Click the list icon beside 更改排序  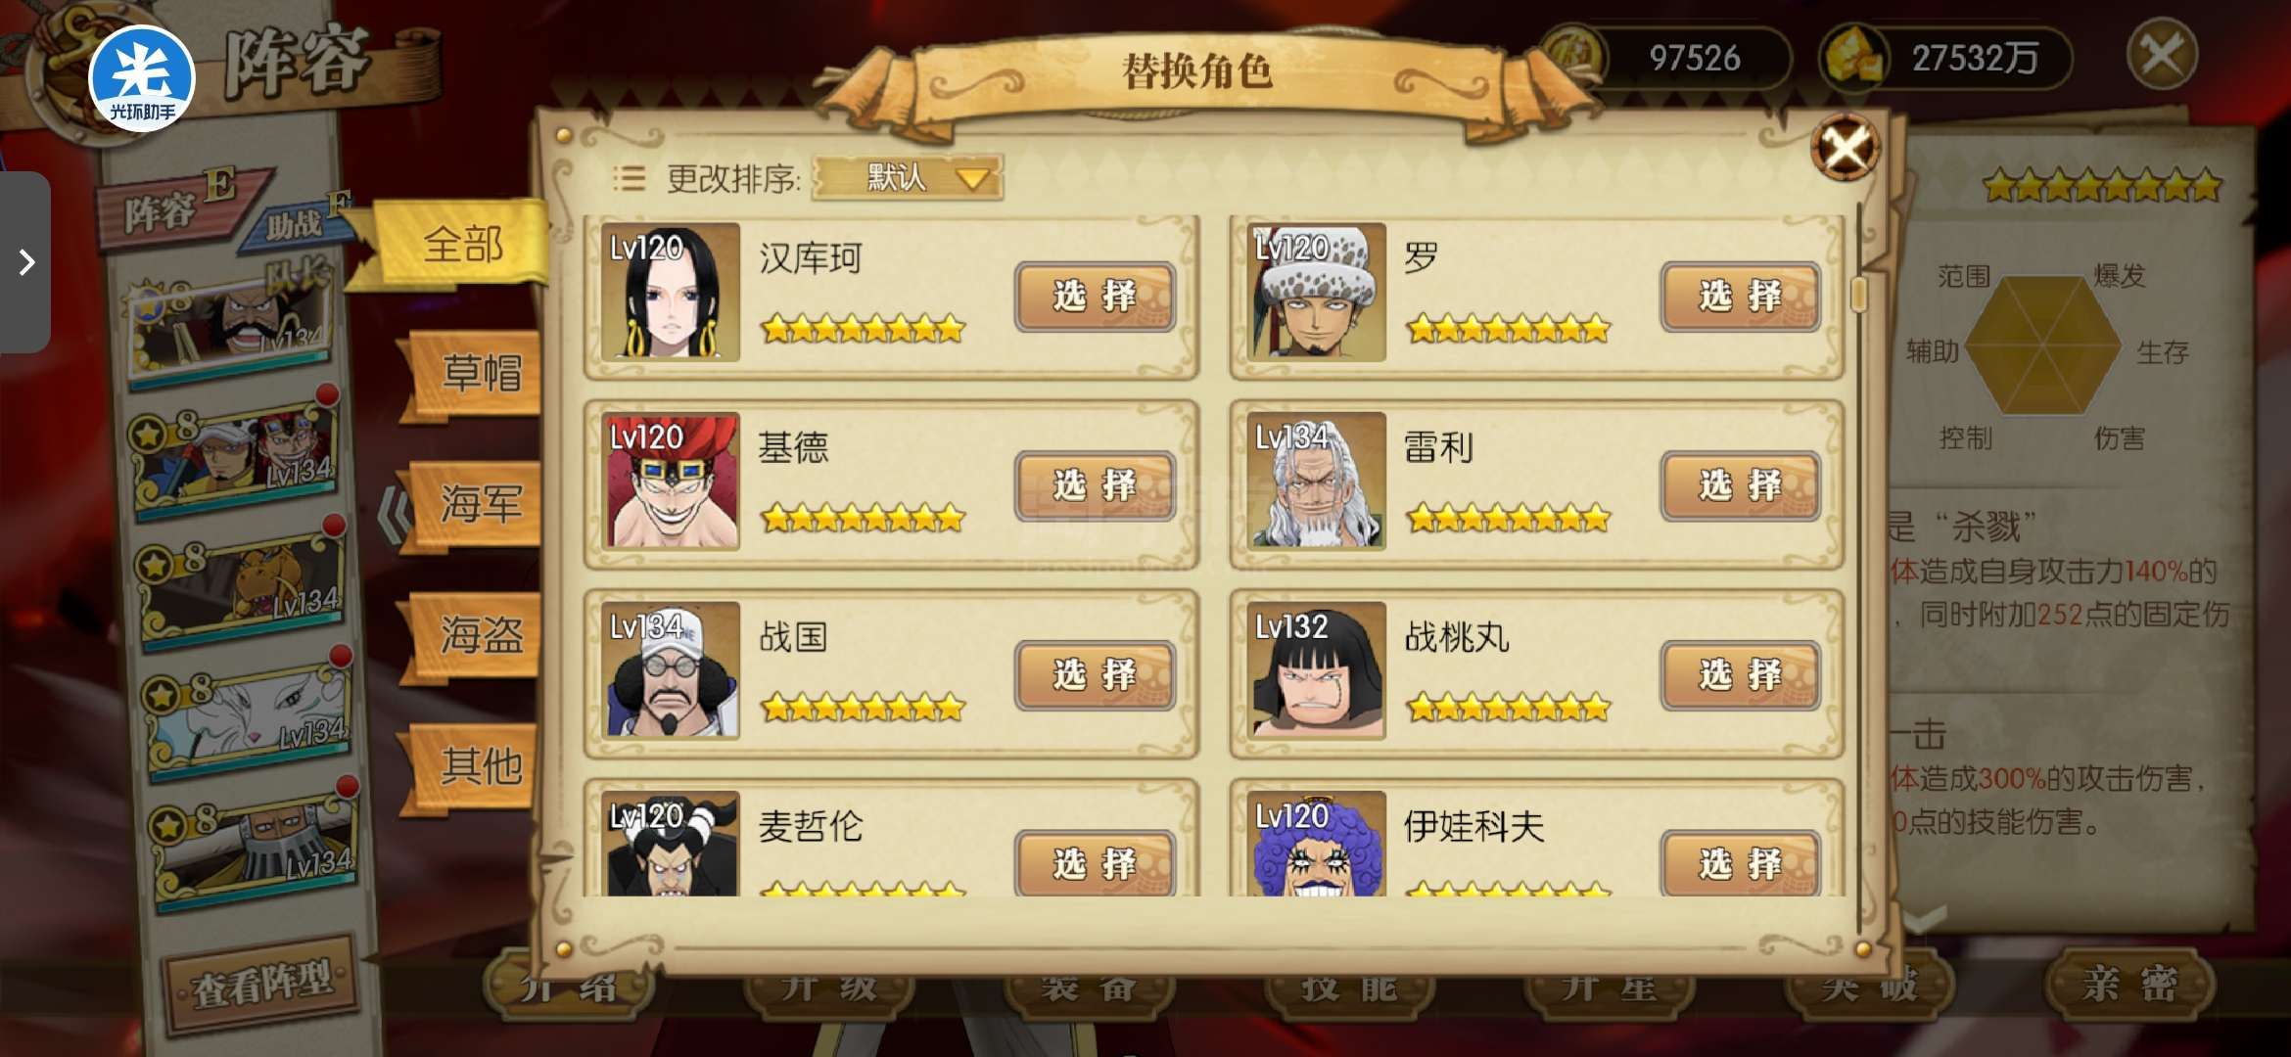click(629, 178)
